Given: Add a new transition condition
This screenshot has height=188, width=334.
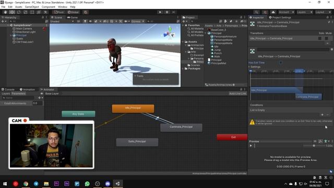Looking at the screenshot, I should pyautogui.click(x=322, y=115).
